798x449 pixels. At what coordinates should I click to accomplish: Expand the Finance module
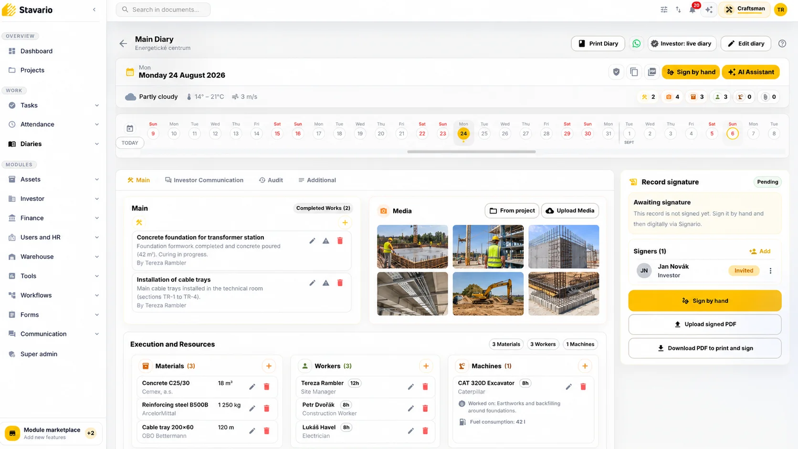(97, 218)
